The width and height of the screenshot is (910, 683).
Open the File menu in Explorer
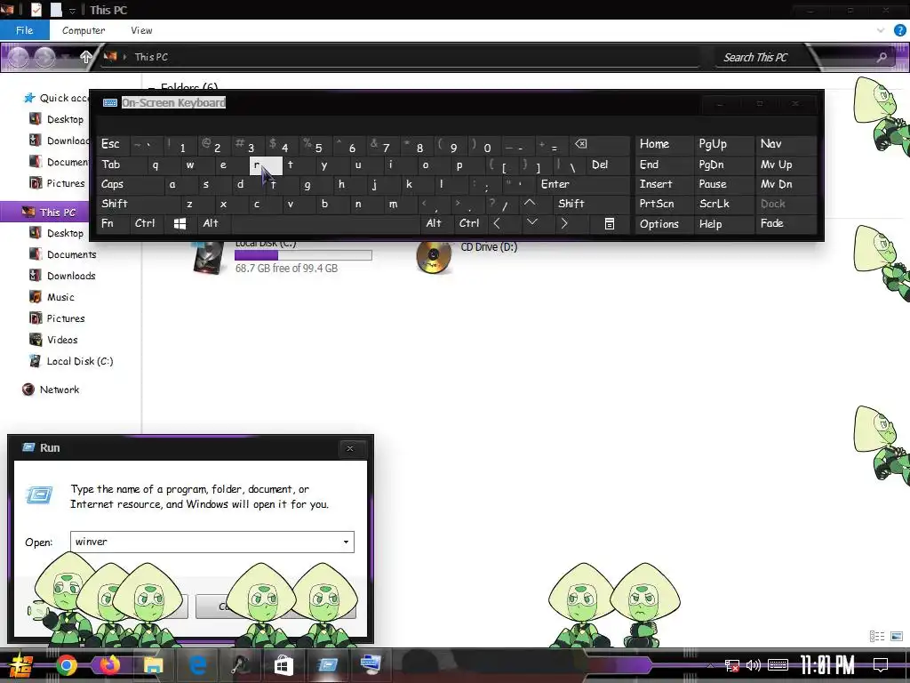point(24,30)
